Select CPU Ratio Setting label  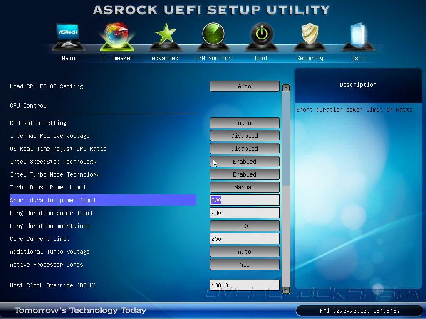(x=38, y=123)
